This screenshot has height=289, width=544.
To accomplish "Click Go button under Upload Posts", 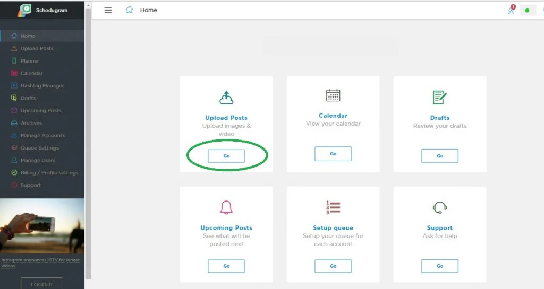I will [226, 156].
